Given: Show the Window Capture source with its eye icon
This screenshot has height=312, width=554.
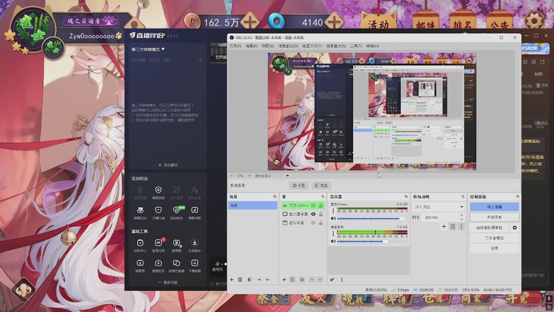Looking at the screenshot, I should [x=313, y=223].
